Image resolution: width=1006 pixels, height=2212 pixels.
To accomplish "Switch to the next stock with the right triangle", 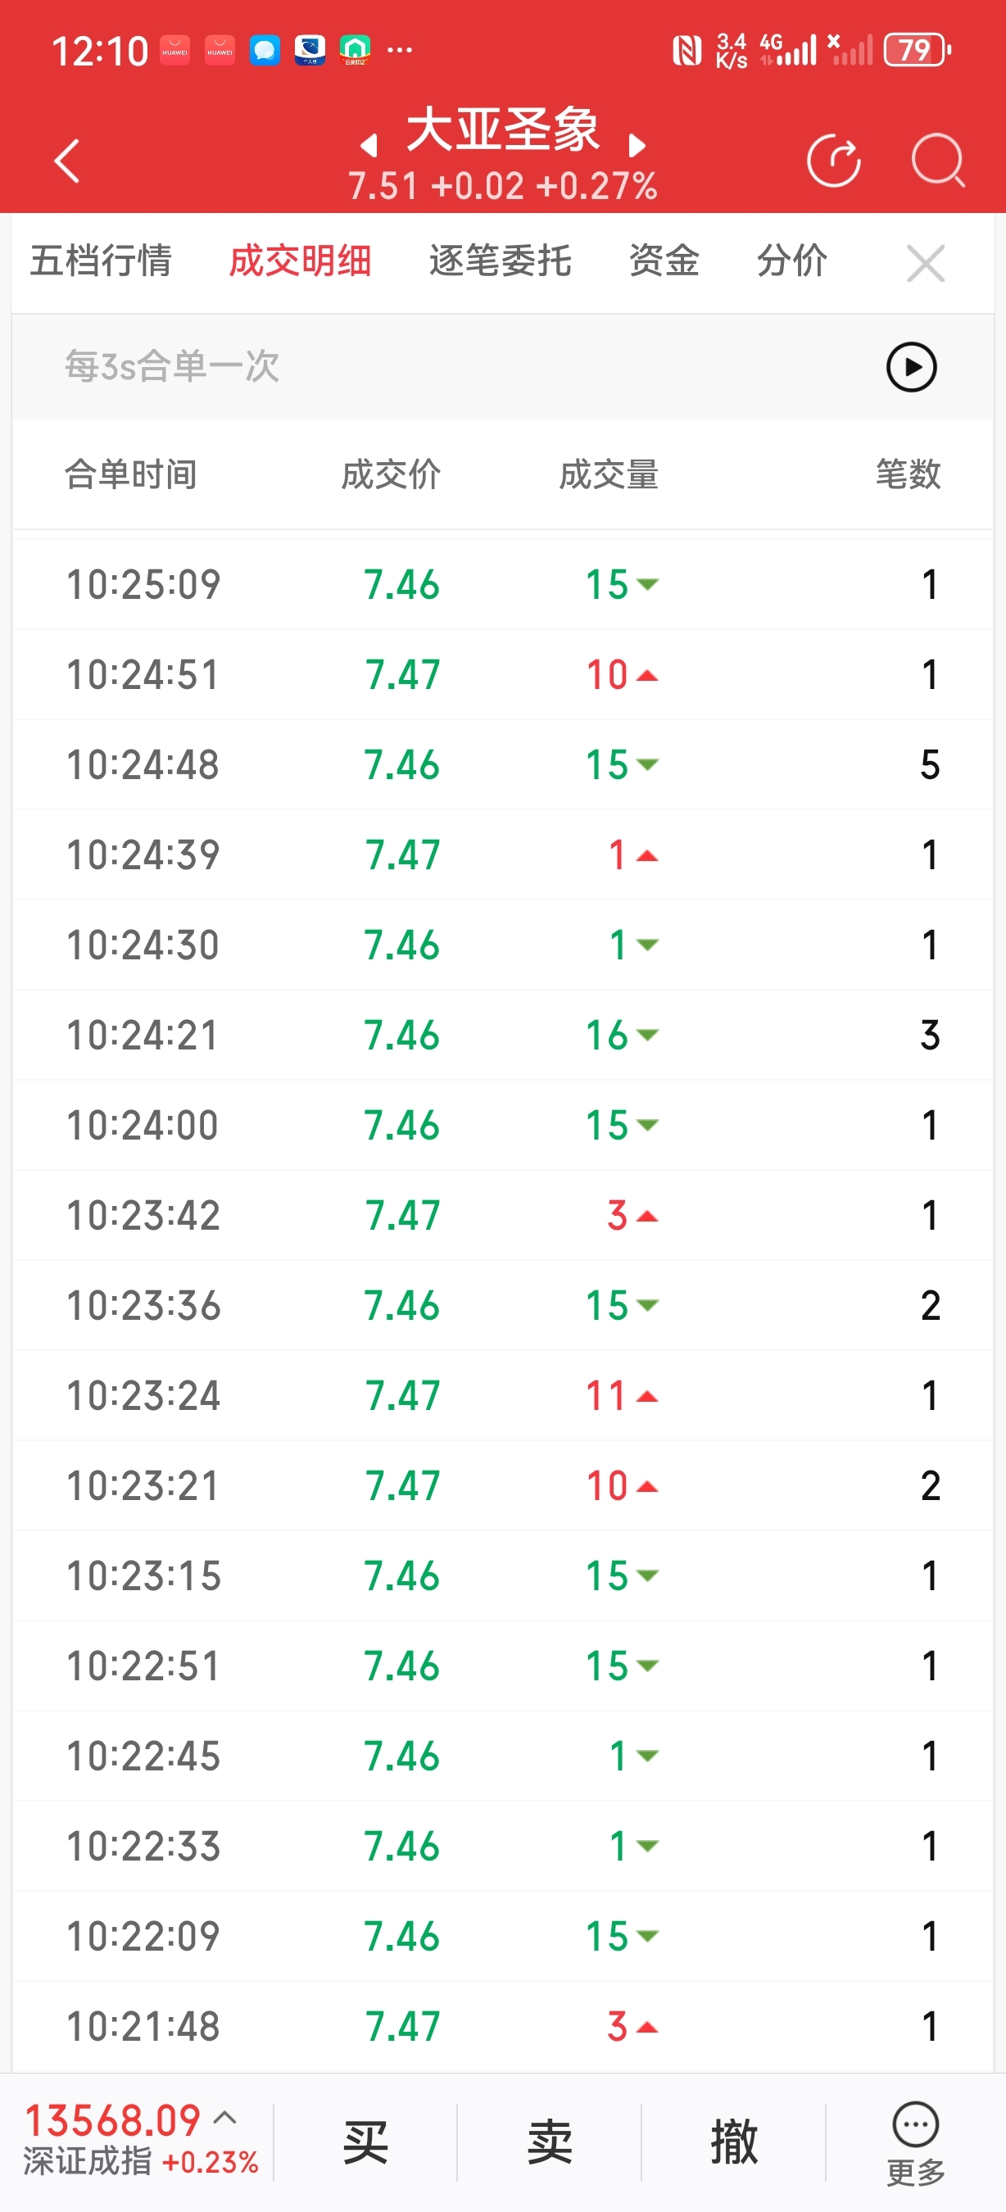I will point(636,145).
